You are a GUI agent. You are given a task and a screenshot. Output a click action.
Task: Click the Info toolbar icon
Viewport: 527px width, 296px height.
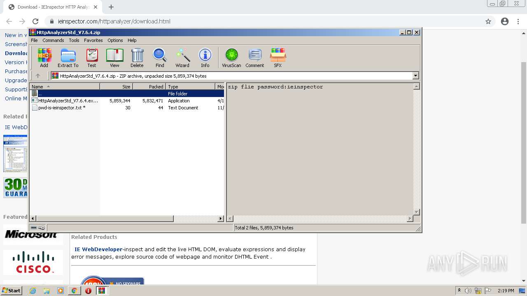click(205, 58)
